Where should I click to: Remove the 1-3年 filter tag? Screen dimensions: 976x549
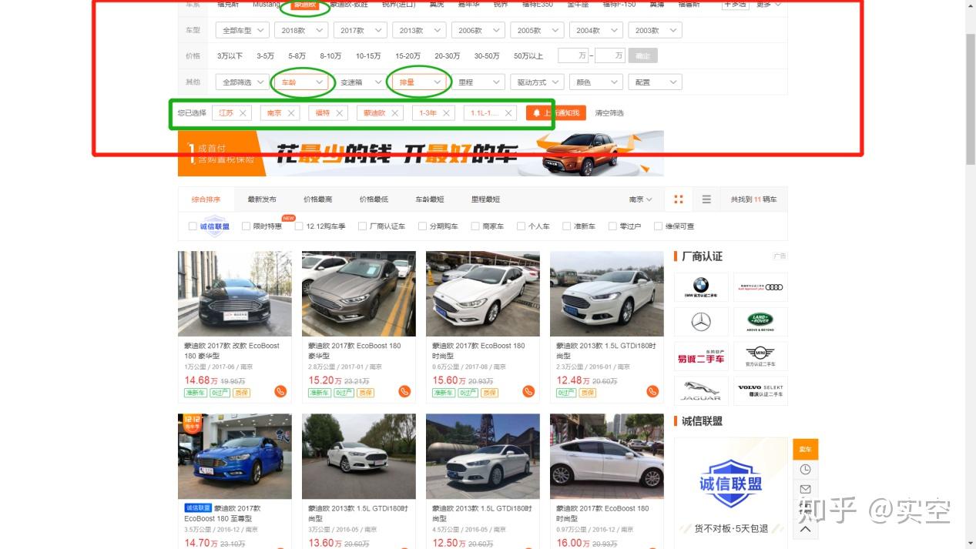(446, 113)
